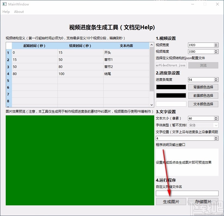Click the custom filename input under 自定义存储文件名
This screenshot has height=216, width=224.
187,193
